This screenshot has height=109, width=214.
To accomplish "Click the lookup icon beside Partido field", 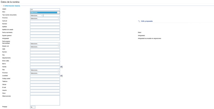I will pos(61,67).
